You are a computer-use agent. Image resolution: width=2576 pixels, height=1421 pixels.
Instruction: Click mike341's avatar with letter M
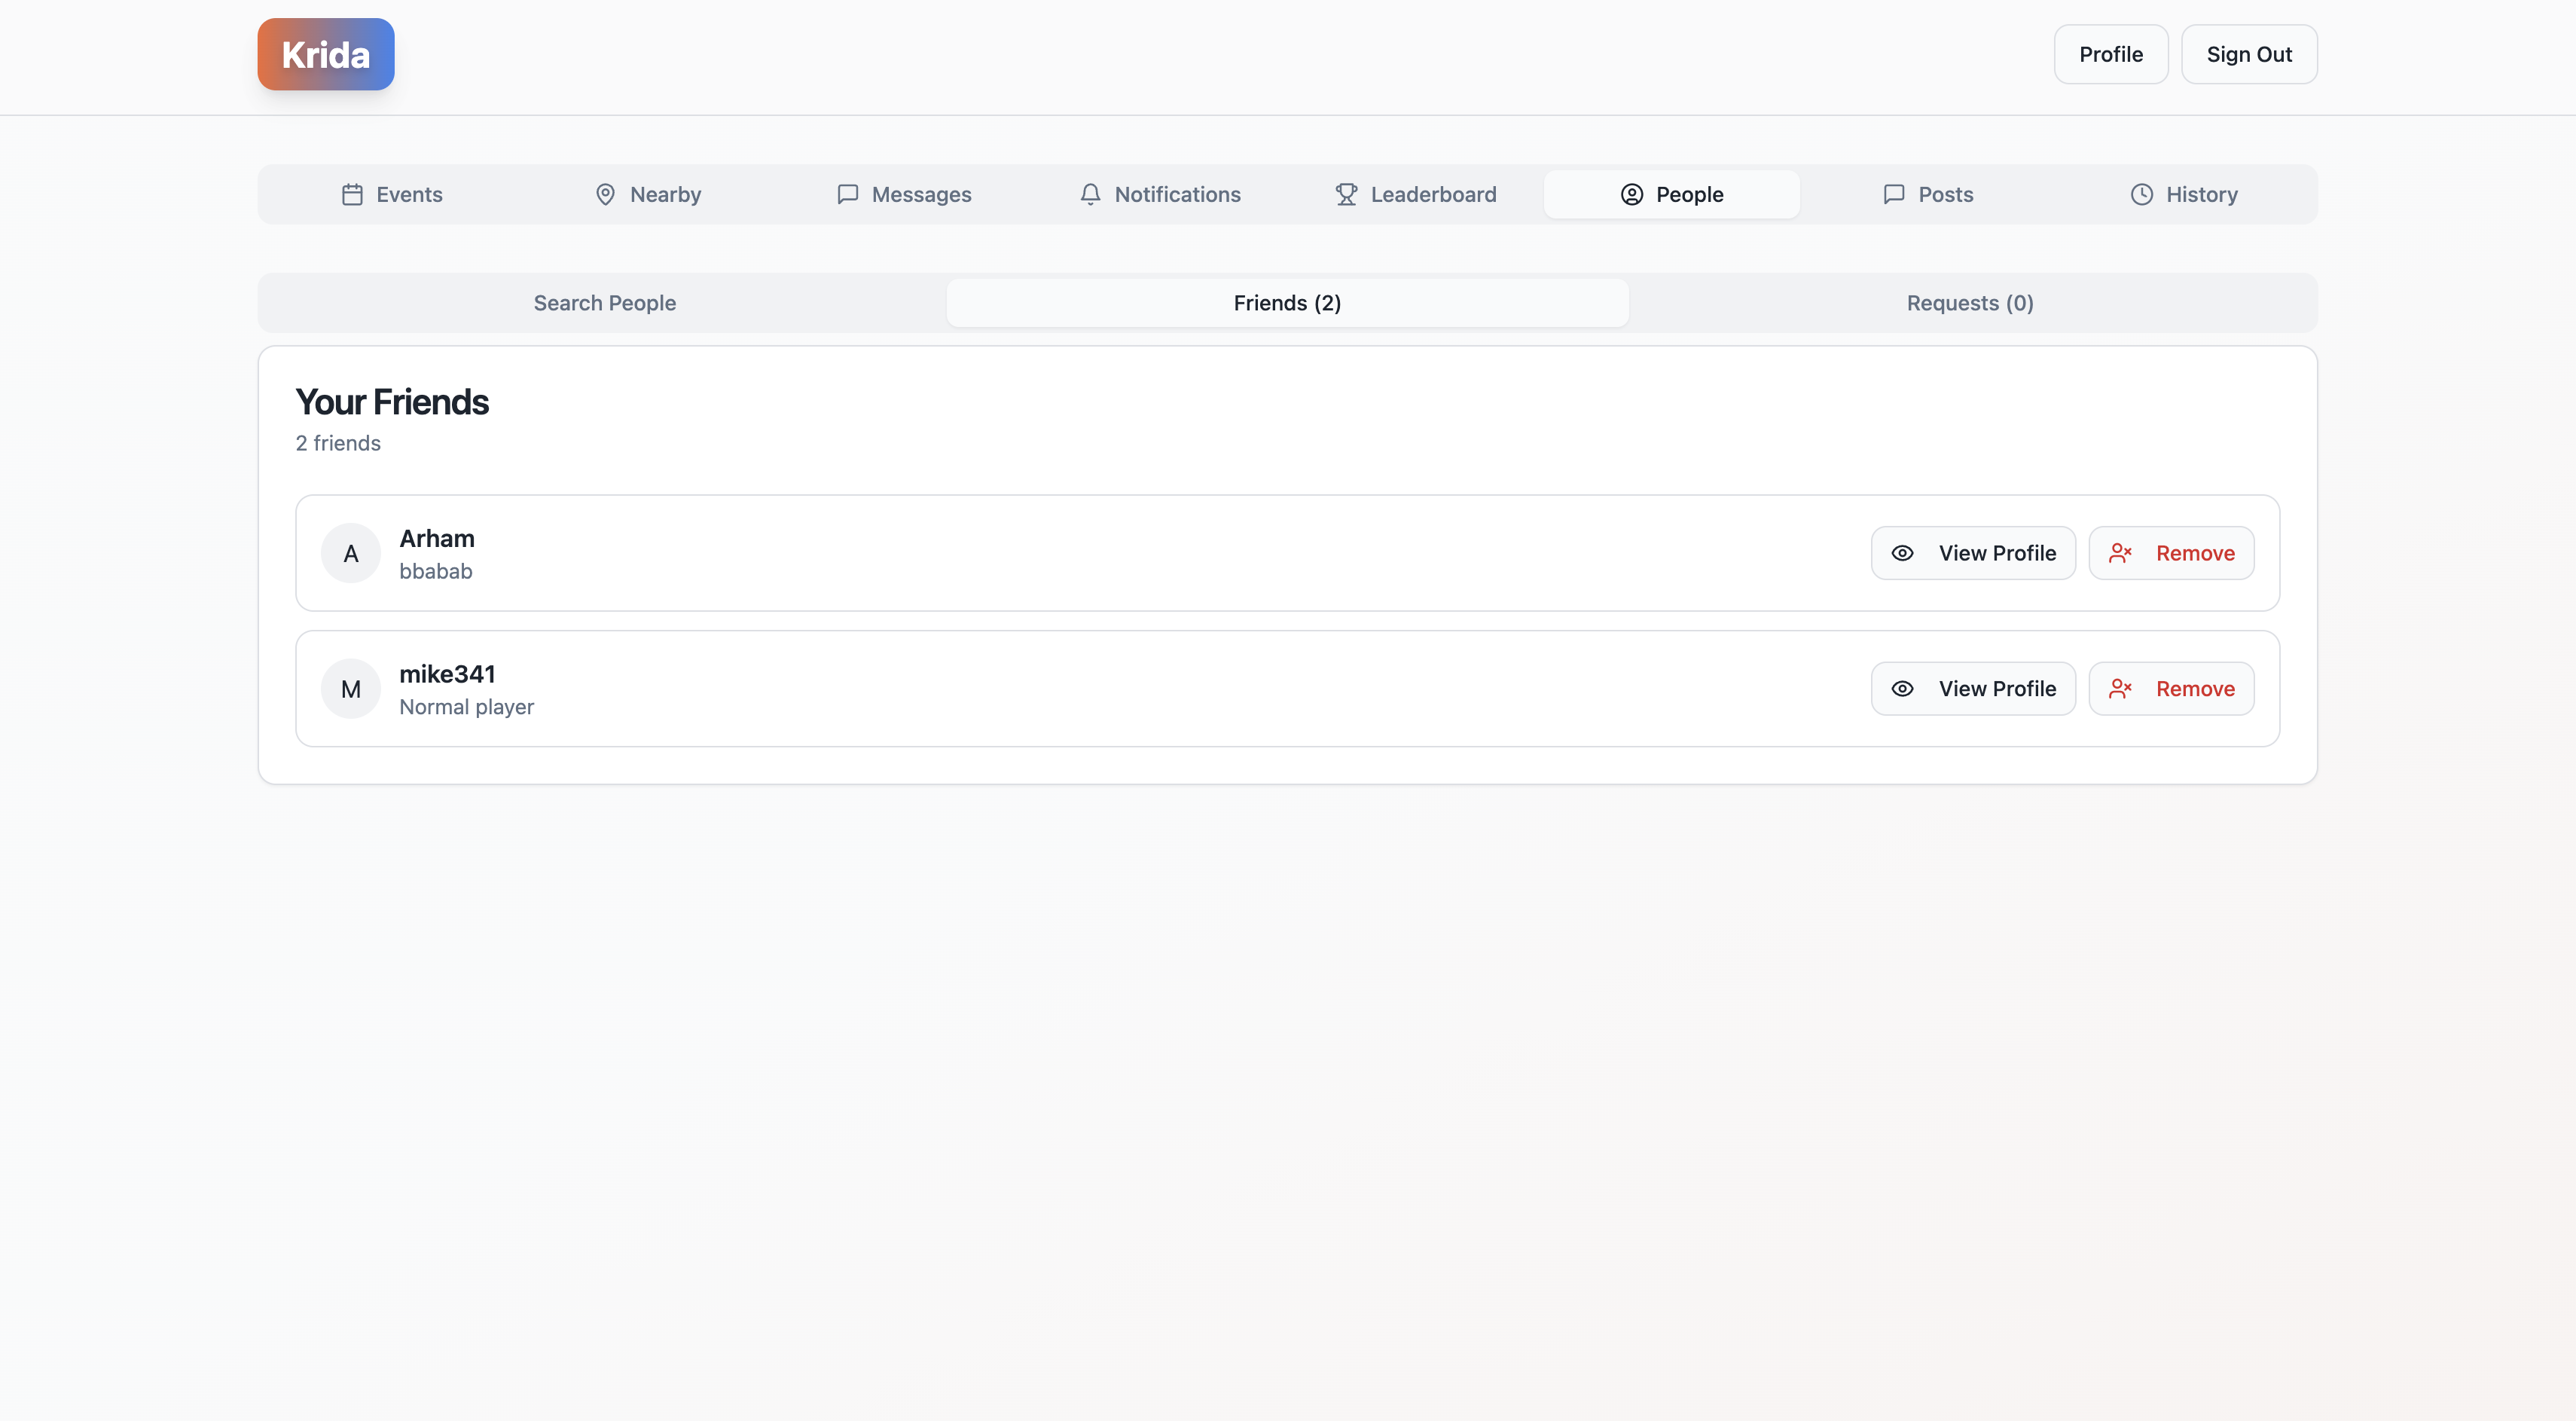[350, 689]
